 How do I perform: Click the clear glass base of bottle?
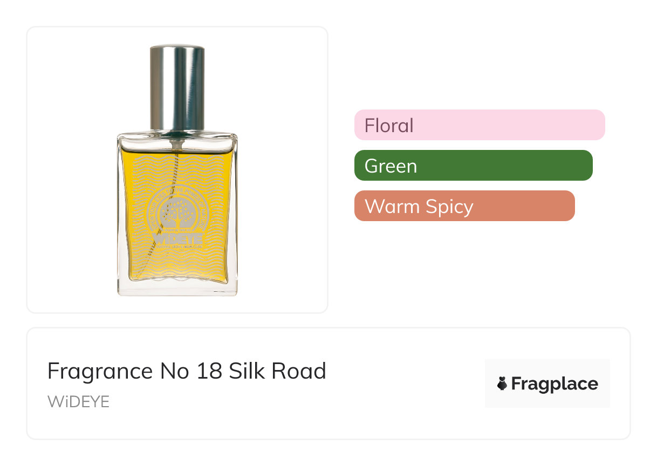177,287
